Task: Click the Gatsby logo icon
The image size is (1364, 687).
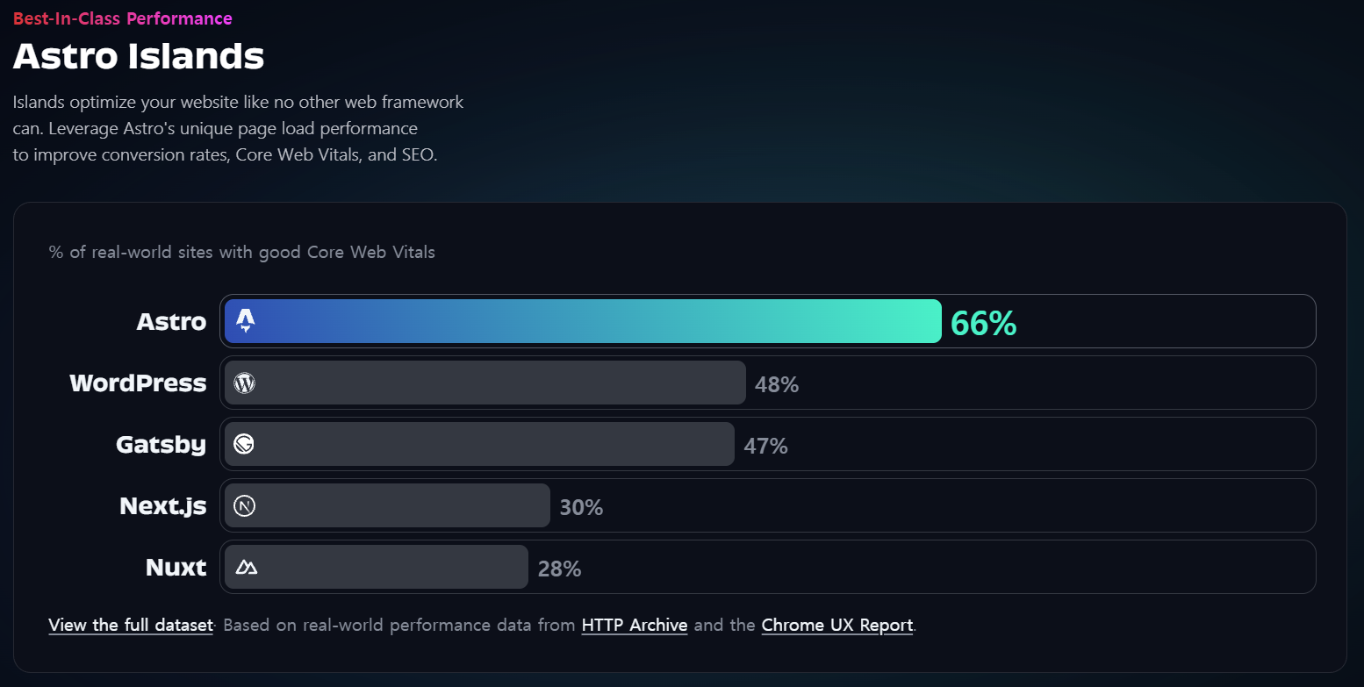Action: 244,444
